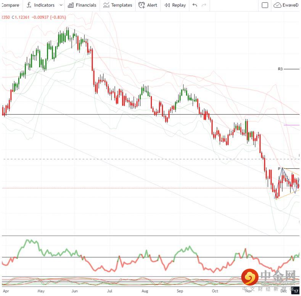
Task: Open Financials for this symbol
Action: (86, 5)
